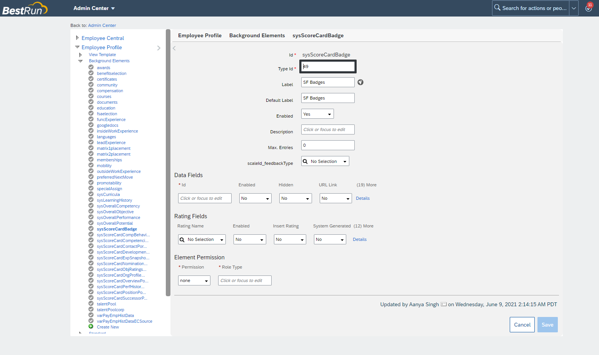Screen dimensions: 599x355
Task: Open Details link in Rating Fields
Action: (360, 239)
